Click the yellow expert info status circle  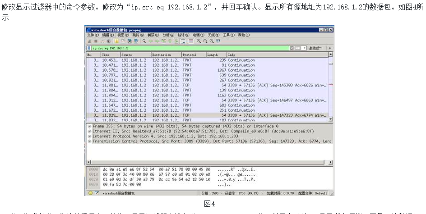coord(90,193)
